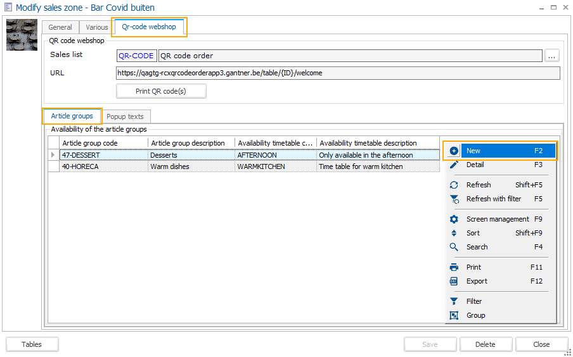Click the Delete button
The image size is (573, 357).
click(486, 344)
